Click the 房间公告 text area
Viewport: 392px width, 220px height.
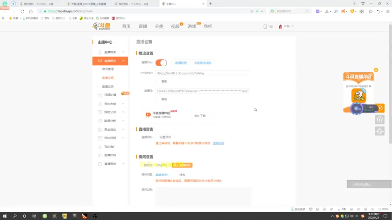click(203, 197)
